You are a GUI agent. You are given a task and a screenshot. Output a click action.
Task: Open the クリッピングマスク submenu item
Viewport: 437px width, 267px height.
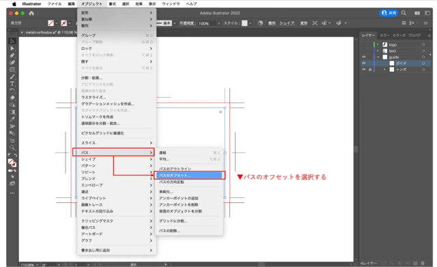click(x=117, y=221)
